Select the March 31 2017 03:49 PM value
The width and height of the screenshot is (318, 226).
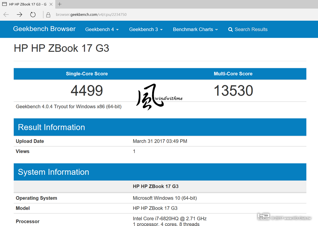pos(160,141)
